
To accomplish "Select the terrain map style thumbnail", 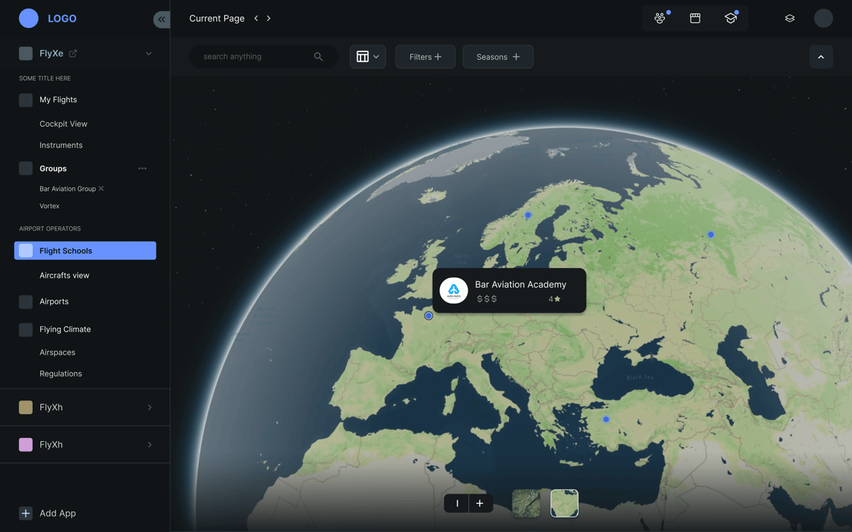I will pyautogui.click(x=565, y=503).
